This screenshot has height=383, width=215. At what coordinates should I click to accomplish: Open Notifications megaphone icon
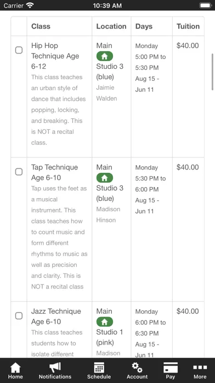pyautogui.click(x=55, y=368)
